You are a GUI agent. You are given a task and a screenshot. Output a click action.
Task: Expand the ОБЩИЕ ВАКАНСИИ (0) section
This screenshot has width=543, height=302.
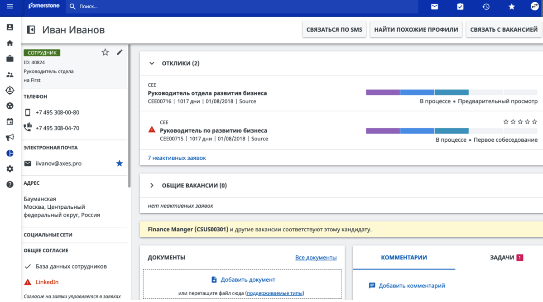[152, 185]
